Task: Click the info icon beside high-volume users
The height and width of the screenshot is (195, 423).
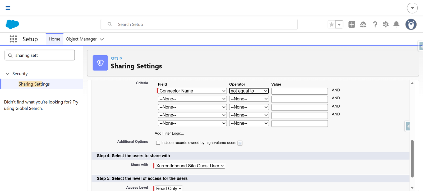Action: point(240,143)
